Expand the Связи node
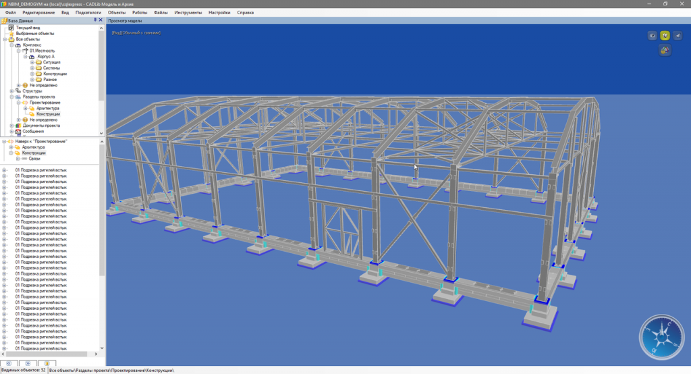Screen dimensions: 691x374 click(x=18, y=159)
